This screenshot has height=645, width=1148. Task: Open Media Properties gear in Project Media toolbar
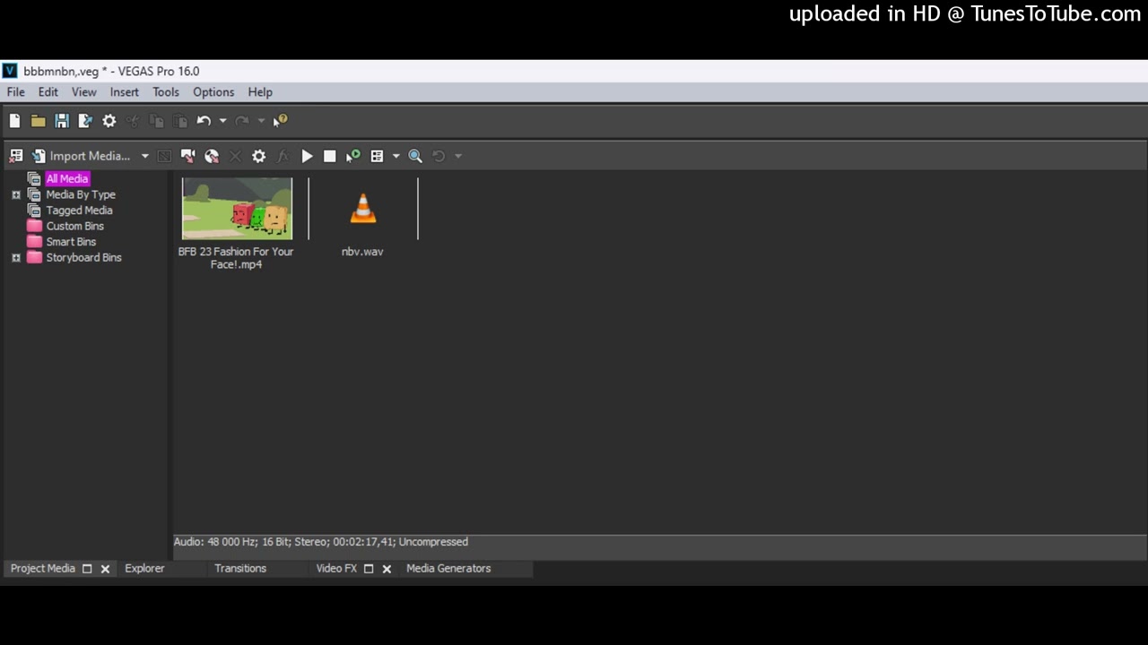258,156
